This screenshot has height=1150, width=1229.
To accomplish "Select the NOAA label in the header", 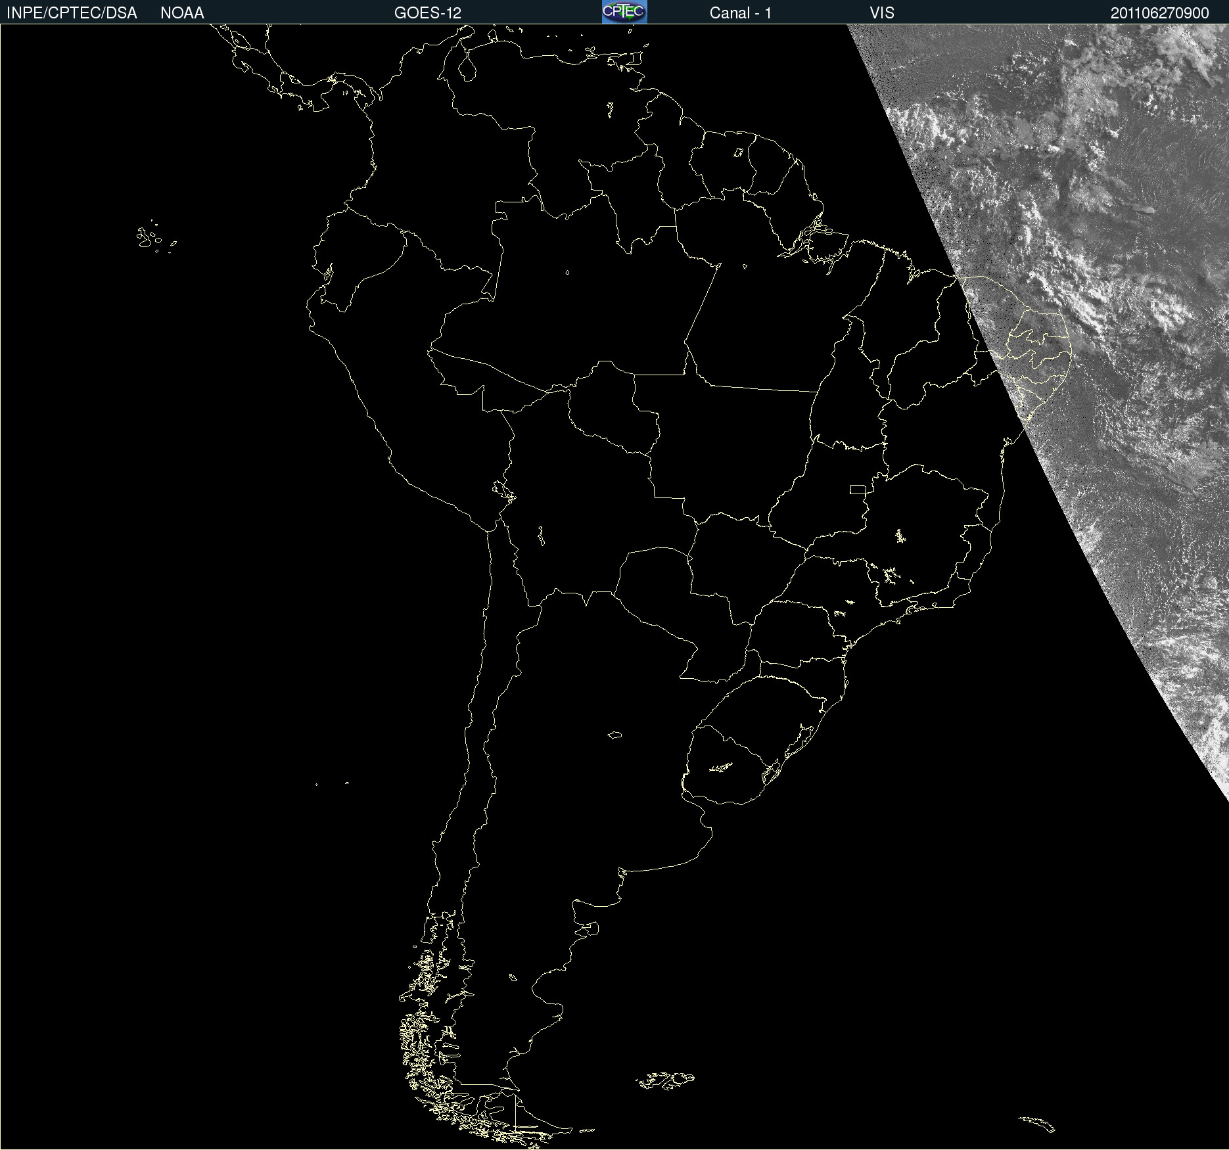I will pos(182,13).
